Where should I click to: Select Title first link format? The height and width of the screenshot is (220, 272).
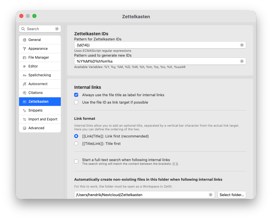(76, 144)
